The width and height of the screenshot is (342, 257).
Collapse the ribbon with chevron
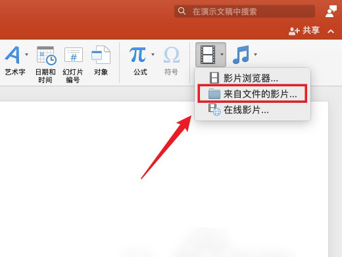pyautogui.click(x=331, y=32)
